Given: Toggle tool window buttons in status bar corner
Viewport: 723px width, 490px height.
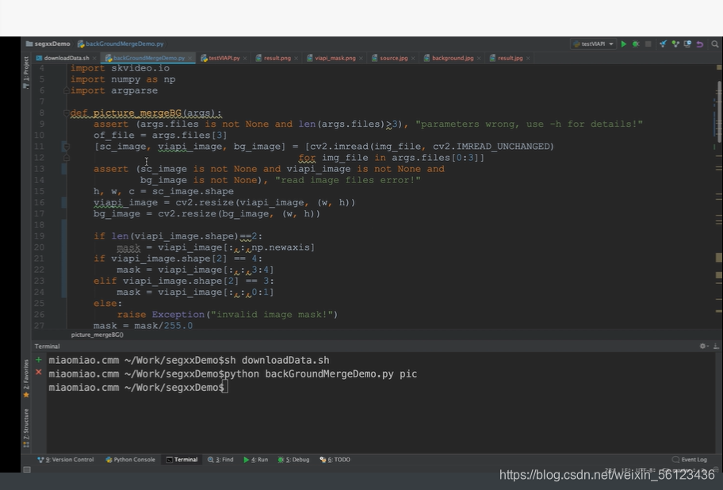Looking at the screenshot, I should click(27, 469).
